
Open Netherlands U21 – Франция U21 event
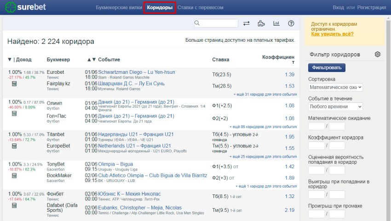134,146
